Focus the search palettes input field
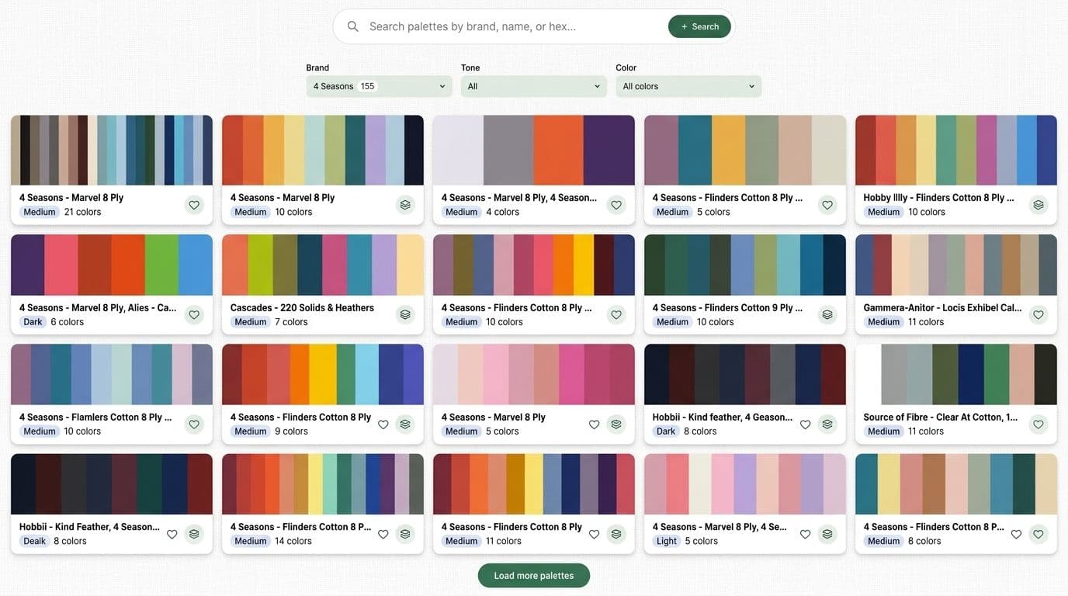Screen dimensions: 1068x596 click(512, 26)
